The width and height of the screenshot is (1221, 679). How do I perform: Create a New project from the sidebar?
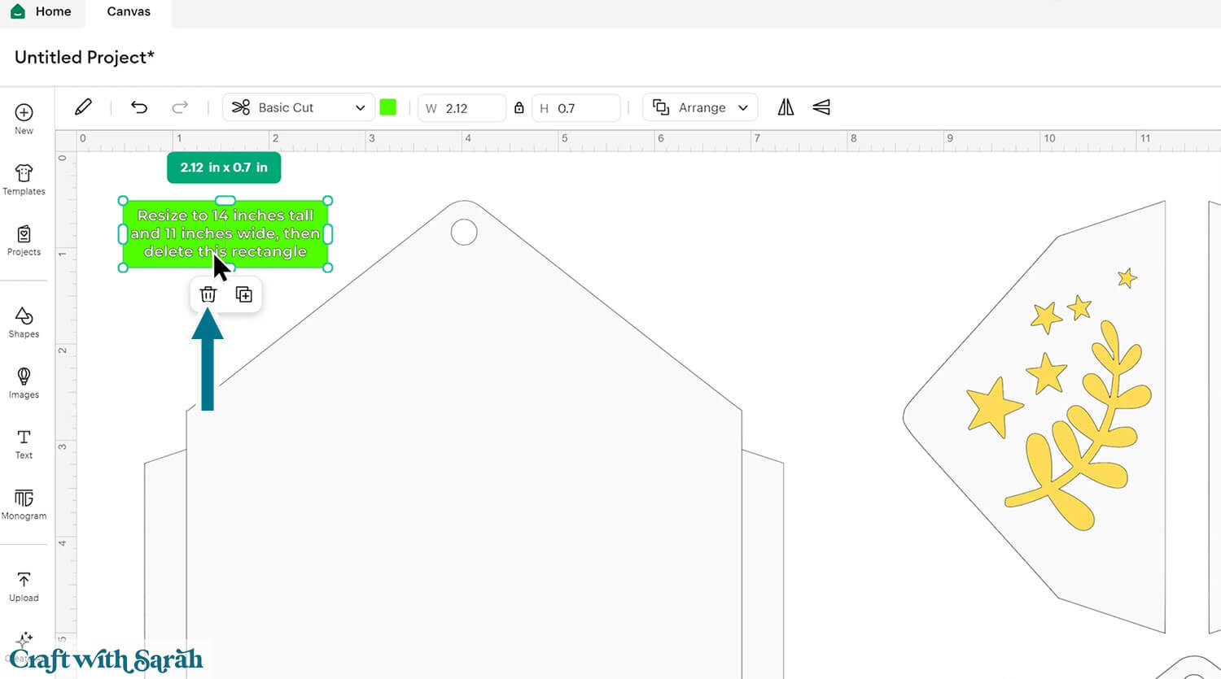[x=24, y=119]
